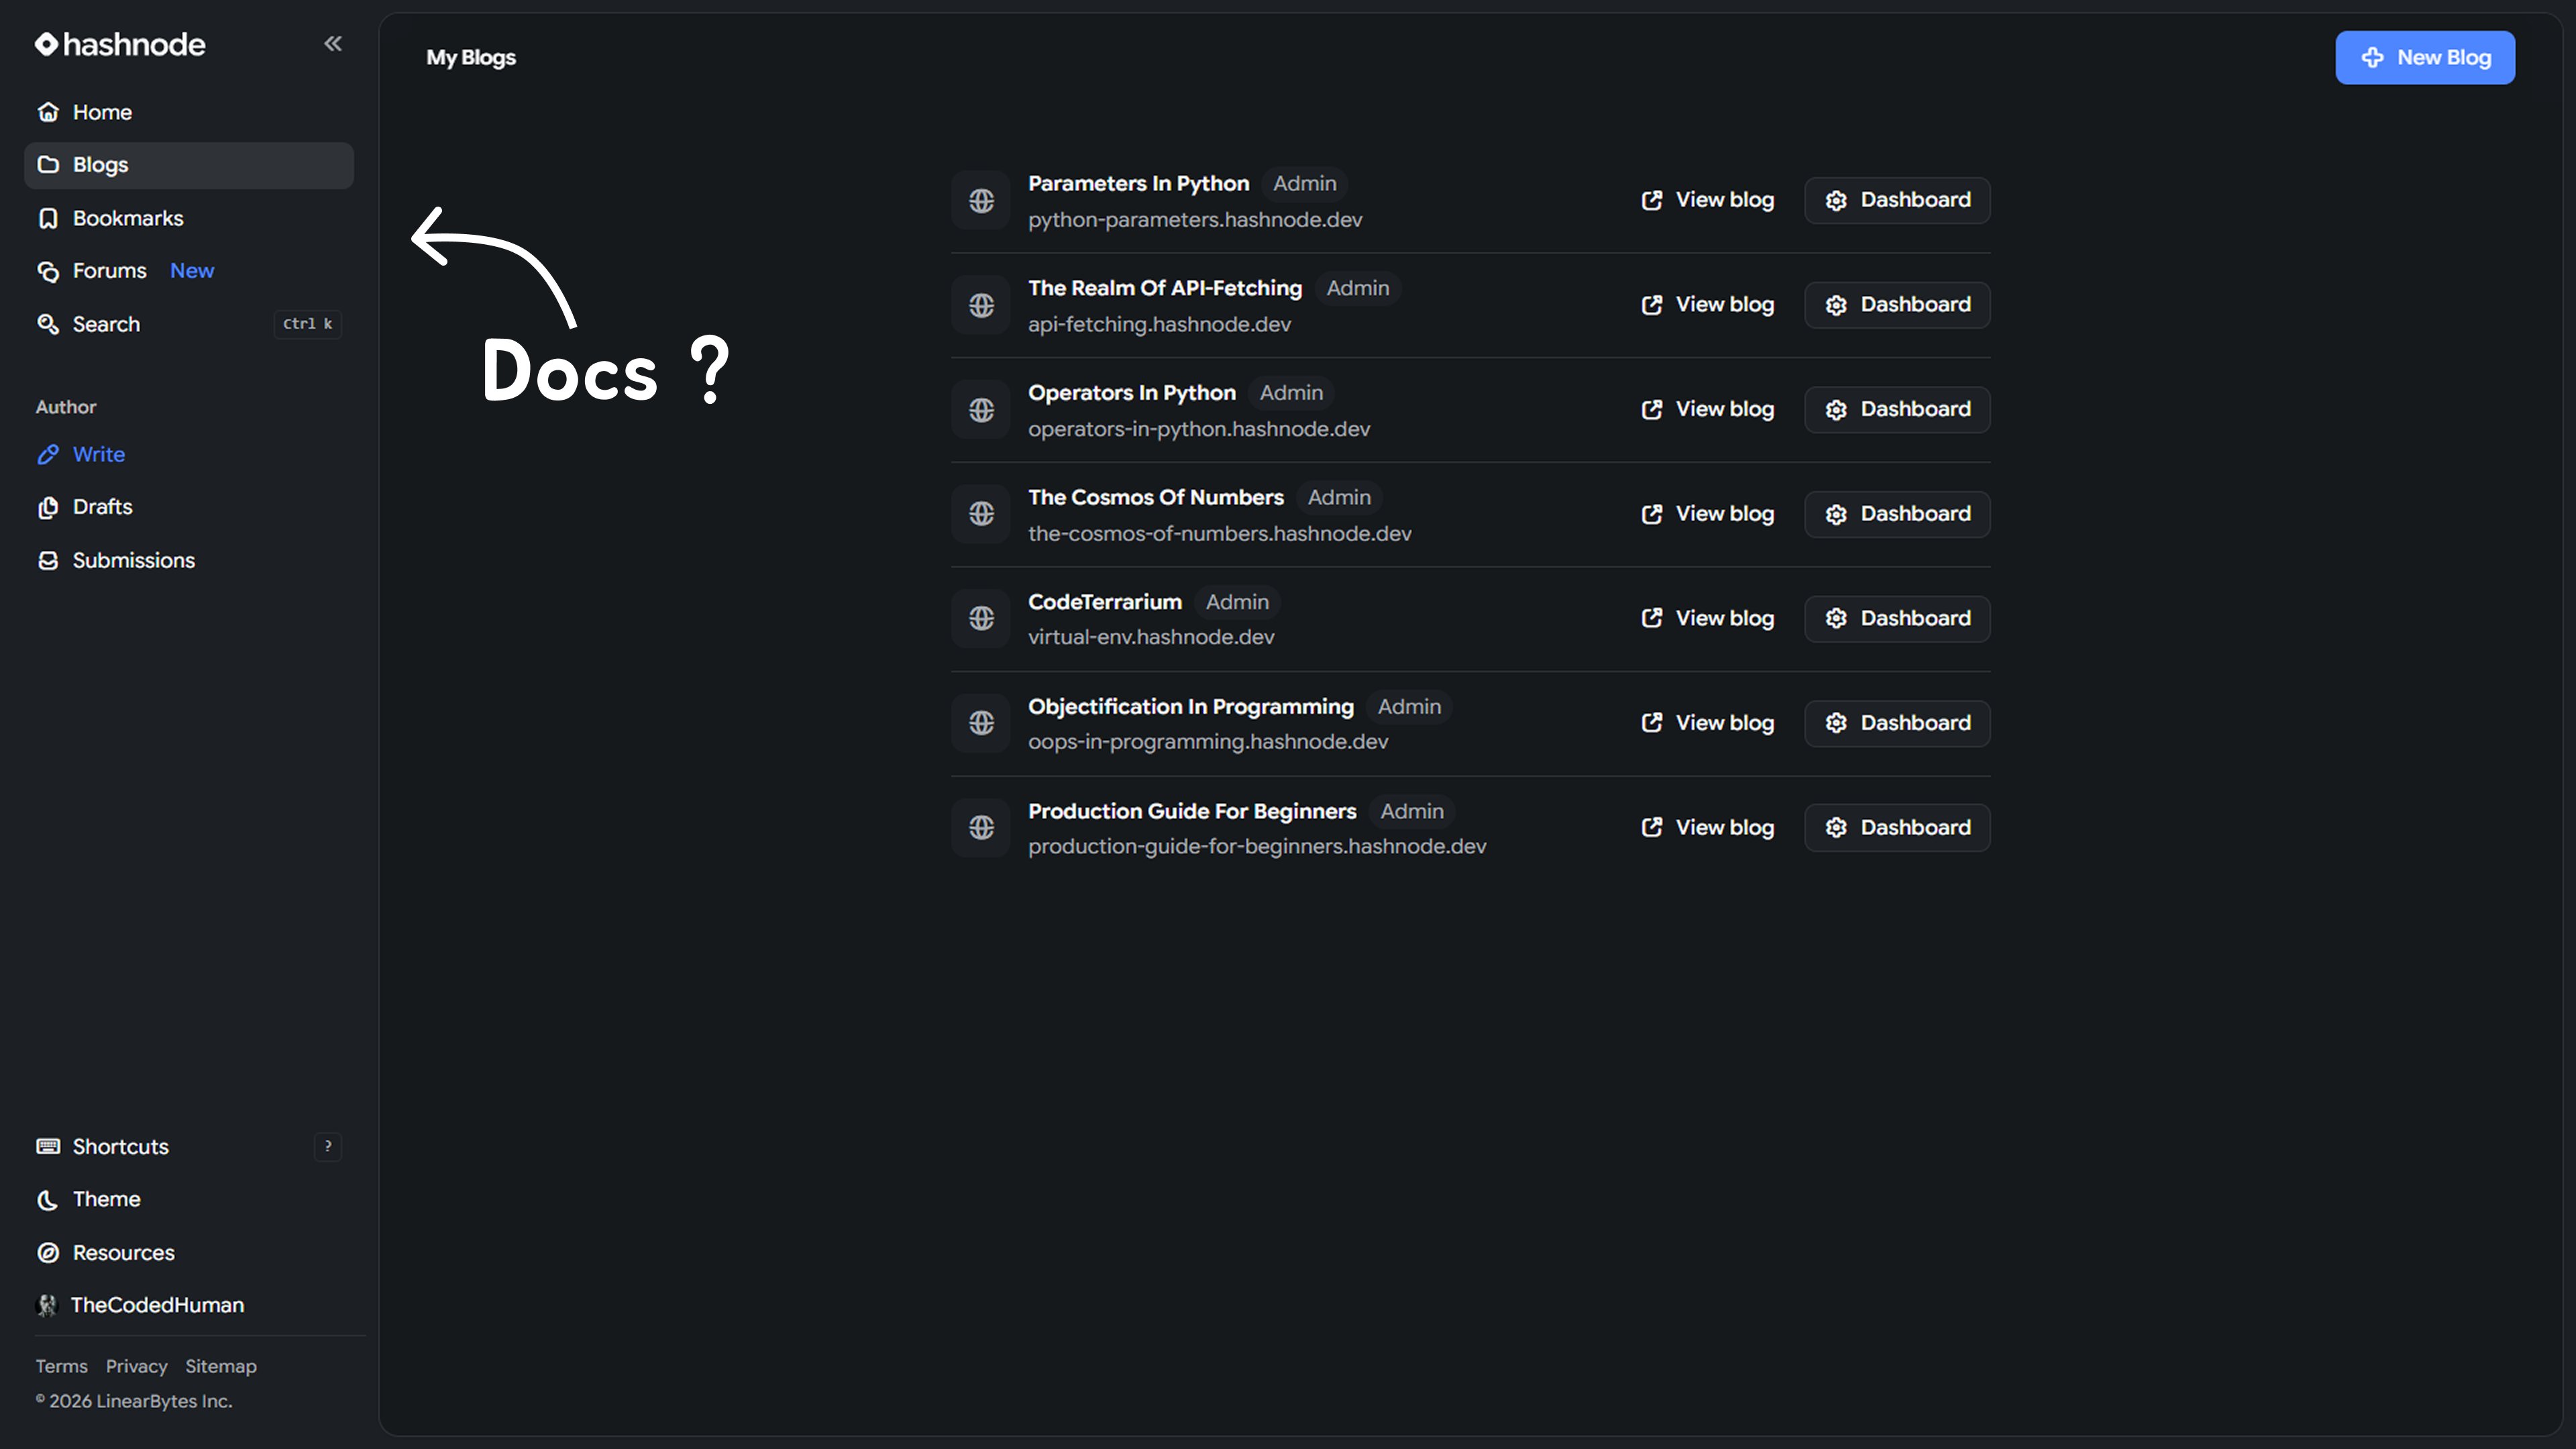Image resolution: width=2576 pixels, height=1449 pixels.
Task: Open Dashboard for Operators In Python
Action: [1897, 410]
